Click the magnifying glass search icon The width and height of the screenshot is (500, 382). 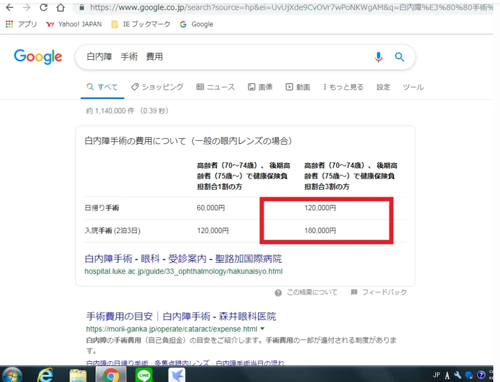coord(399,57)
